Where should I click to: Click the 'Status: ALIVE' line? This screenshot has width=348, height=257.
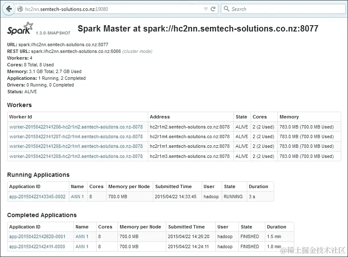tap(22, 92)
